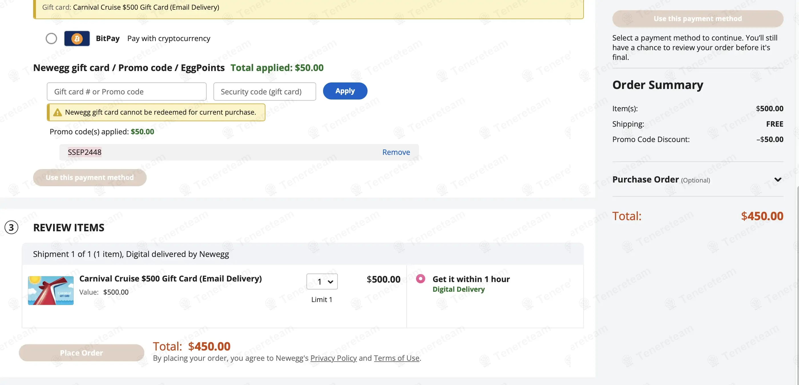Viewport: 799px width, 385px height.
Task: Open the Privacy Policy link
Action: pos(333,358)
